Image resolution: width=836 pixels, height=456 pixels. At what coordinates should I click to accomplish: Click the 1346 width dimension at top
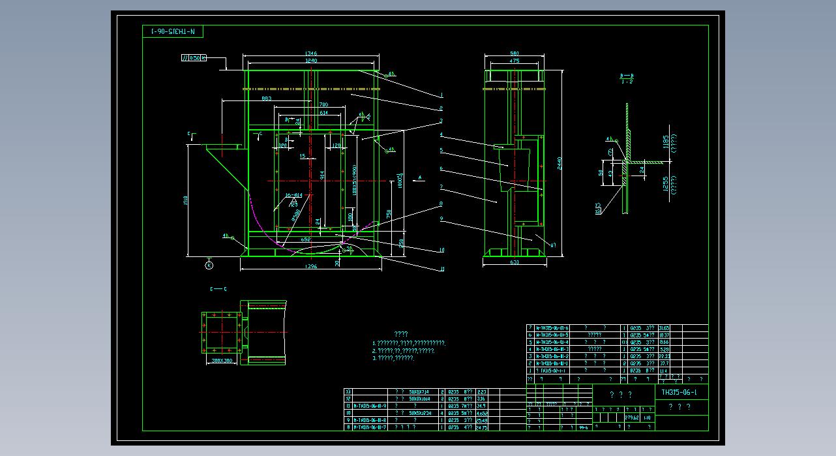point(310,53)
